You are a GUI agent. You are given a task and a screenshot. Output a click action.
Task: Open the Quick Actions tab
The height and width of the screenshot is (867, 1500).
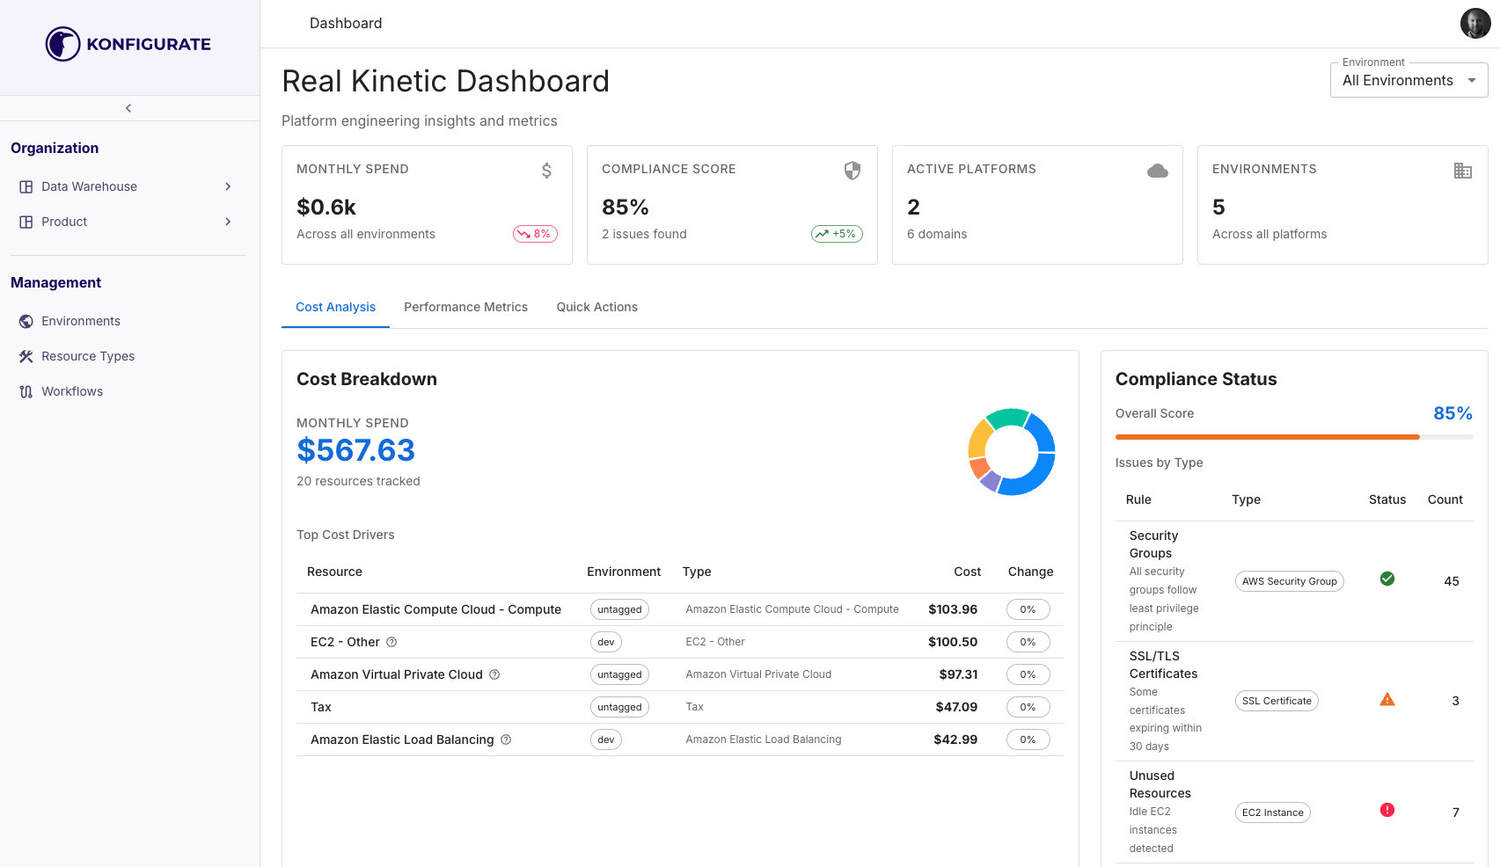click(596, 307)
